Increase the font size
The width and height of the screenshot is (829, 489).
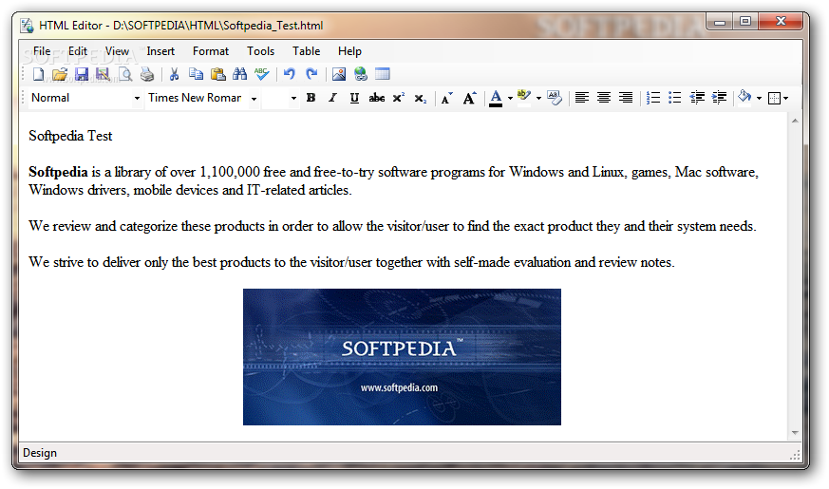click(469, 98)
